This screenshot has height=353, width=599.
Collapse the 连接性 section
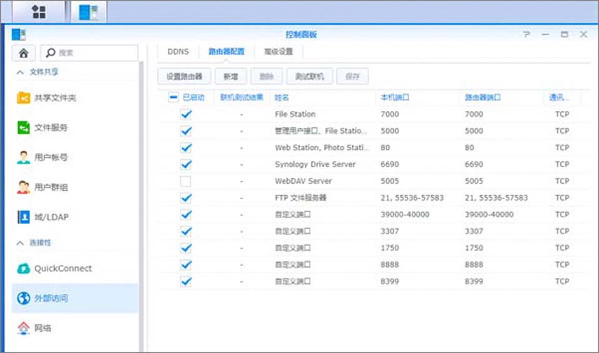point(20,243)
